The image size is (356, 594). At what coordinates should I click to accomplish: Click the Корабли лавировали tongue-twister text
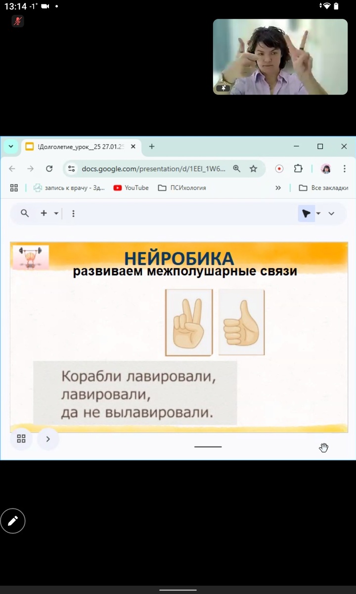coord(139,394)
